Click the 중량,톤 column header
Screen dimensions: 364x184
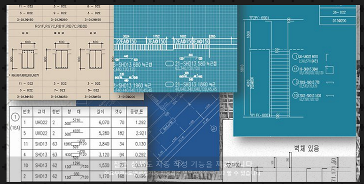(137, 112)
